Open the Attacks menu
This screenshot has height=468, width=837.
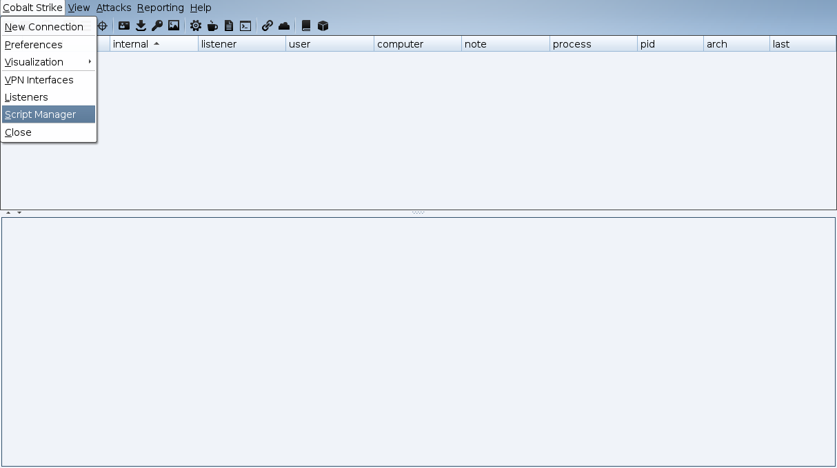point(114,8)
